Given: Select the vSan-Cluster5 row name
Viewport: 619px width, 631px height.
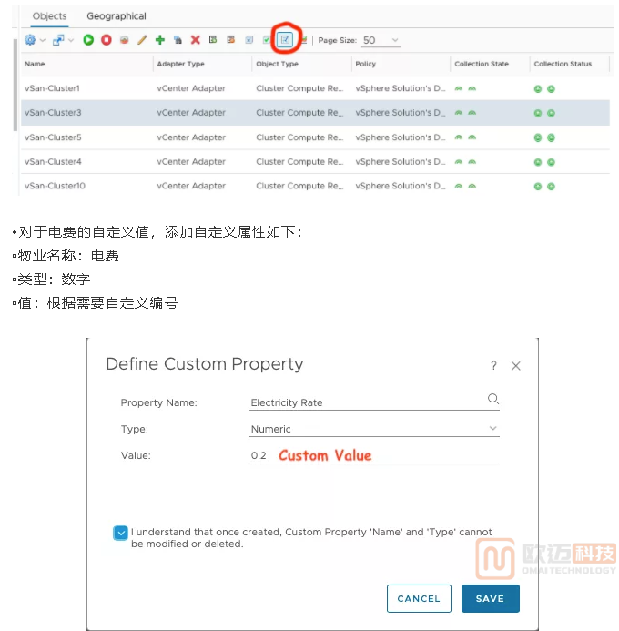Looking at the screenshot, I should coord(53,137).
